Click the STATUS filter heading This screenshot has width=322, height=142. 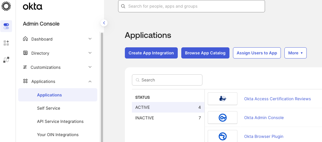[x=142, y=97]
